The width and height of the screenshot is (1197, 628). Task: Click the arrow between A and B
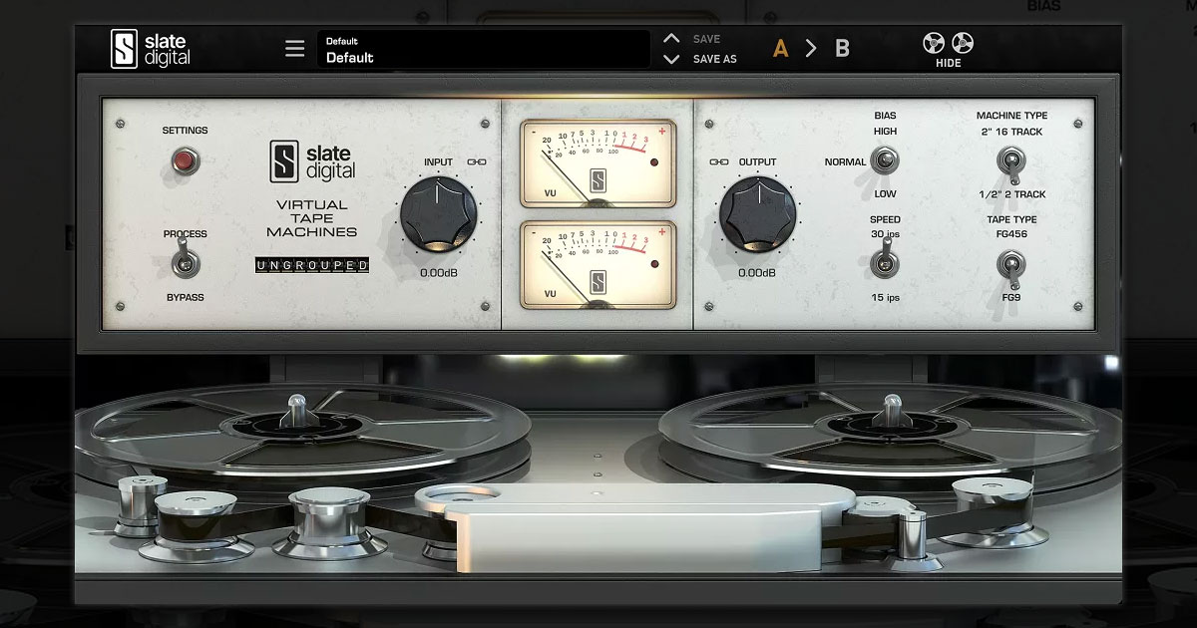pyautogui.click(x=811, y=47)
